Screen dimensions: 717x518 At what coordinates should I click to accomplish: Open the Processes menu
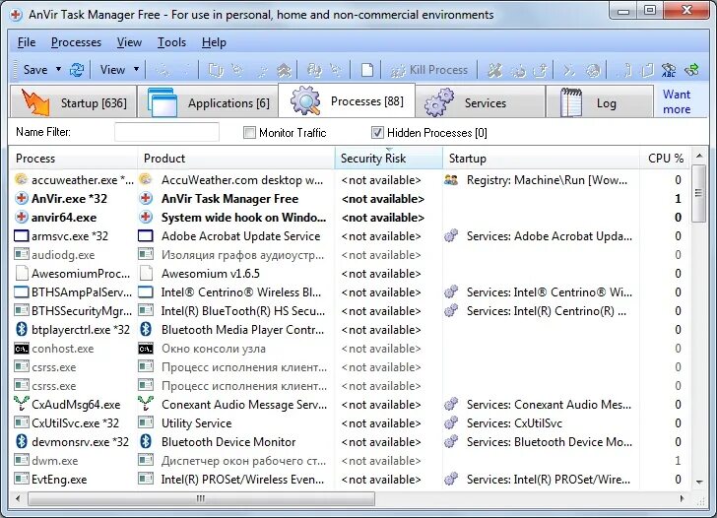tap(76, 42)
